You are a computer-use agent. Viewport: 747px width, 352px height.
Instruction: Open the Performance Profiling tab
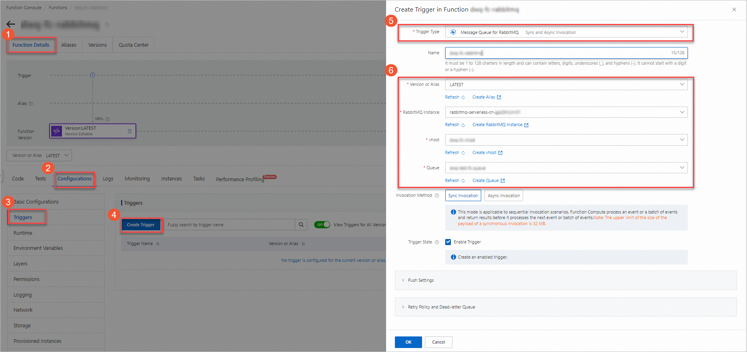click(x=240, y=180)
